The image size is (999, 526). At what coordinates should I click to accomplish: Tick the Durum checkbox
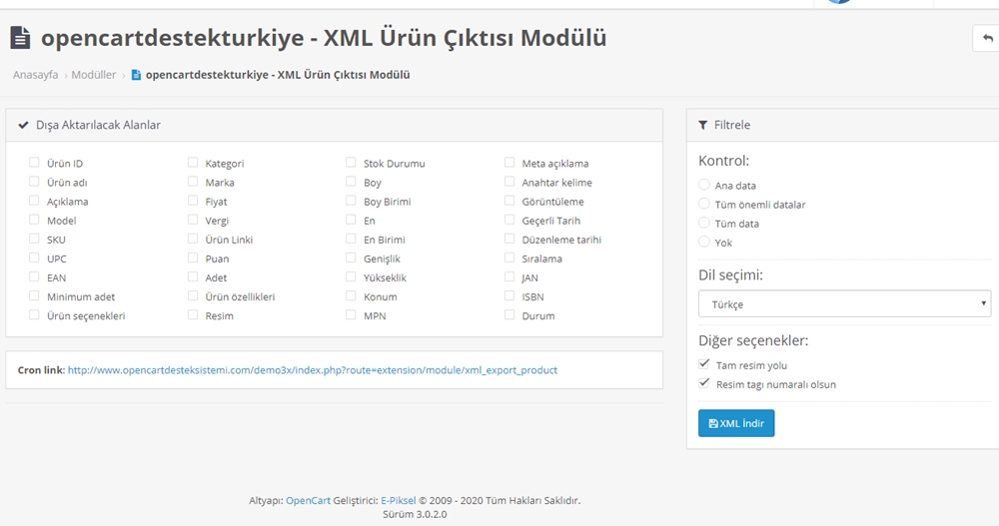pyautogui.click(x=509, y=315)
